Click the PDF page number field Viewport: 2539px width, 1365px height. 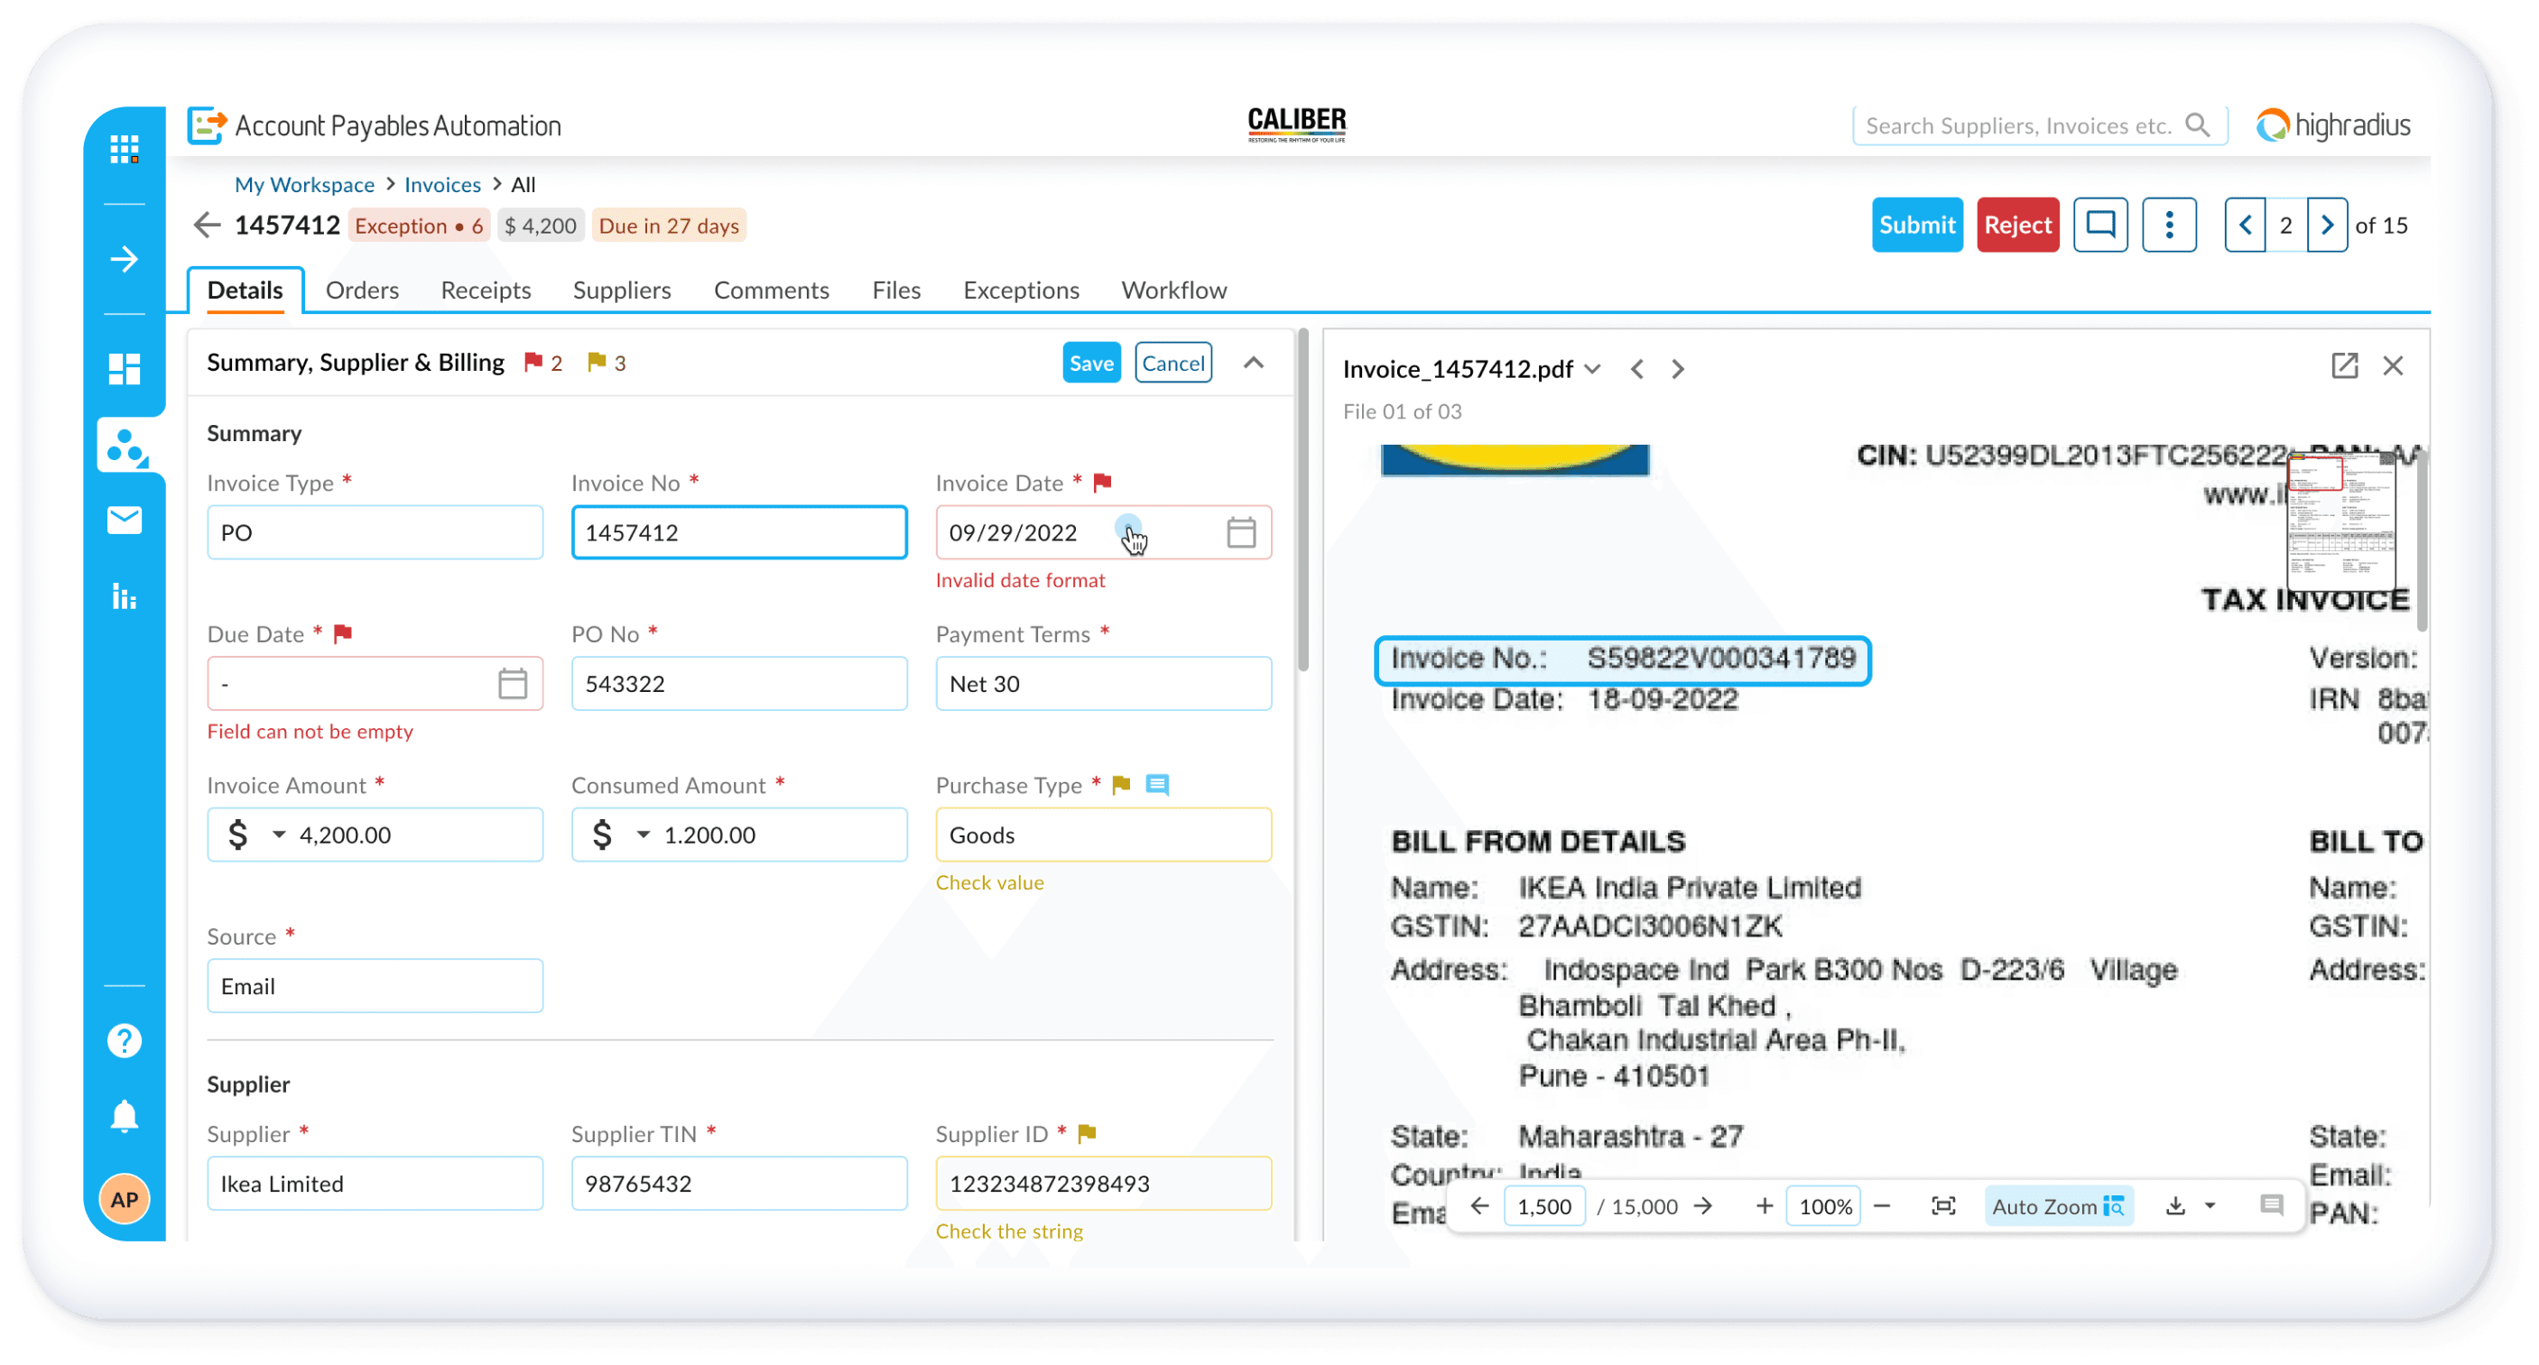[1544, 1206]
